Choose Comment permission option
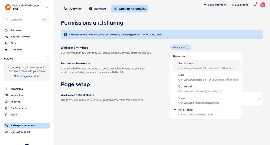Image resolution: width=270 pixels, height=145 pixels. click(x=206, y=89)
